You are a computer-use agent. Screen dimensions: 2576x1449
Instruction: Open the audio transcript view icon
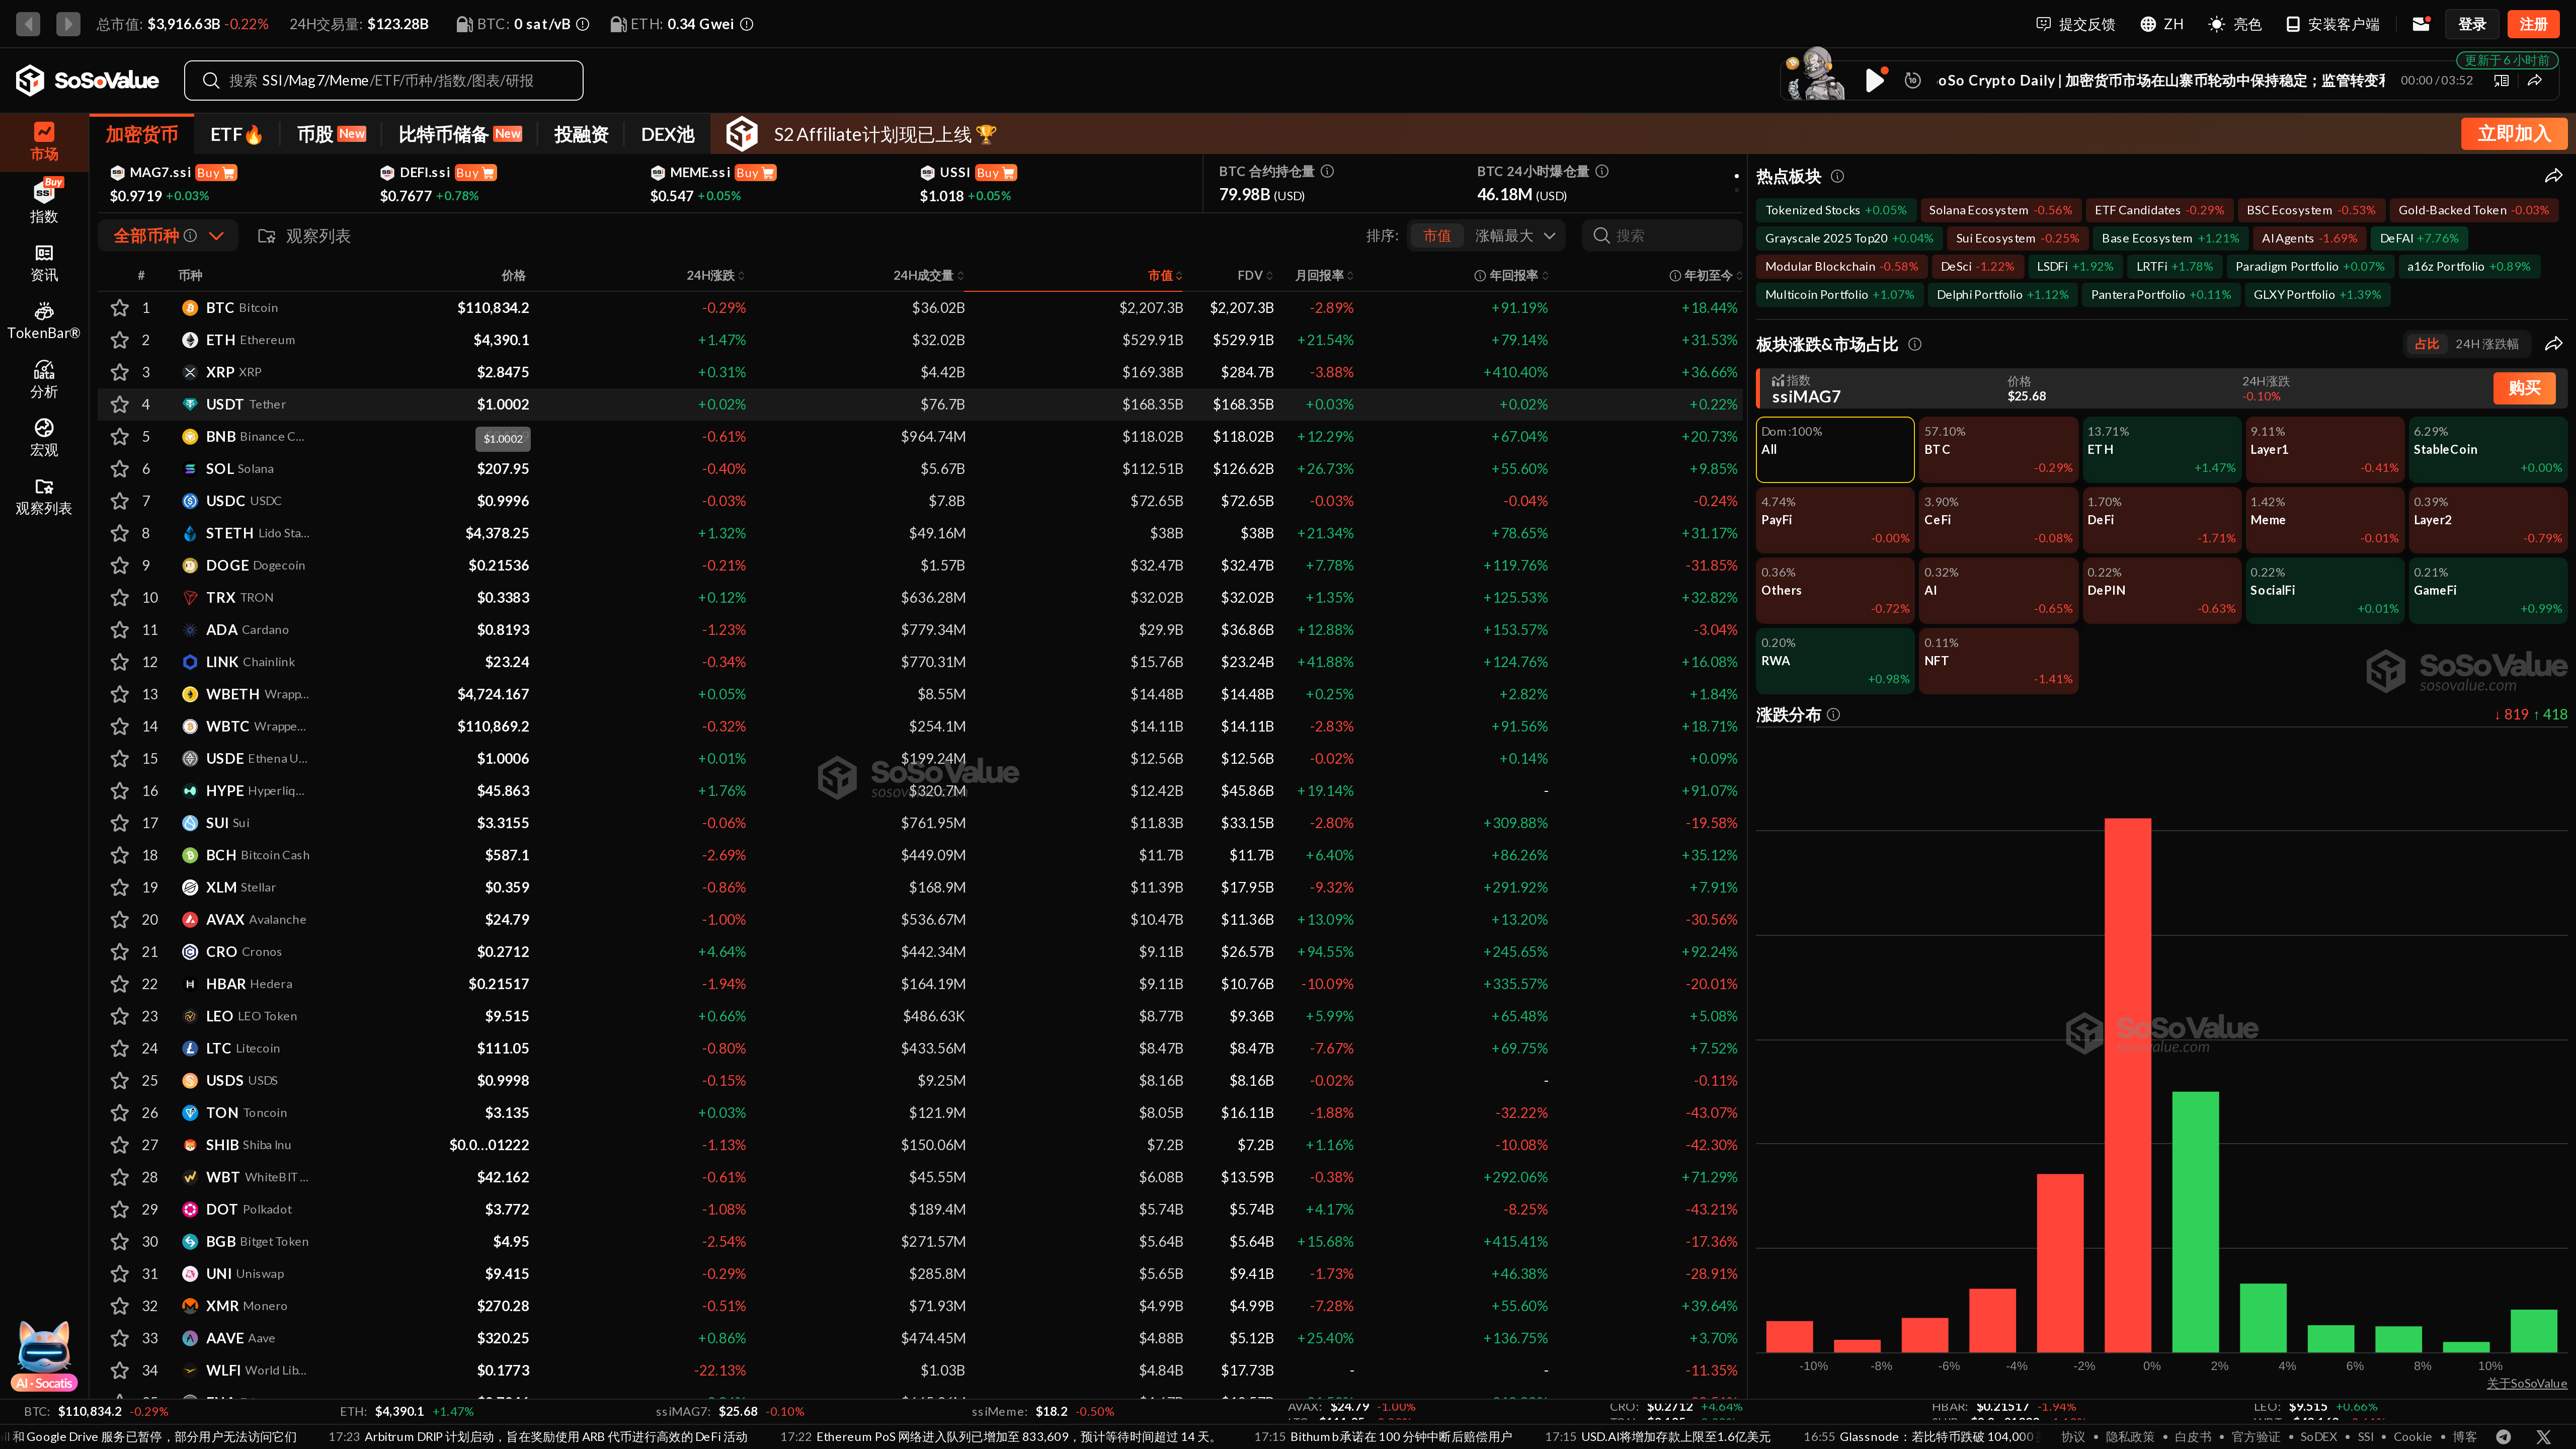pyautogui.click(x=2501, y=80)
